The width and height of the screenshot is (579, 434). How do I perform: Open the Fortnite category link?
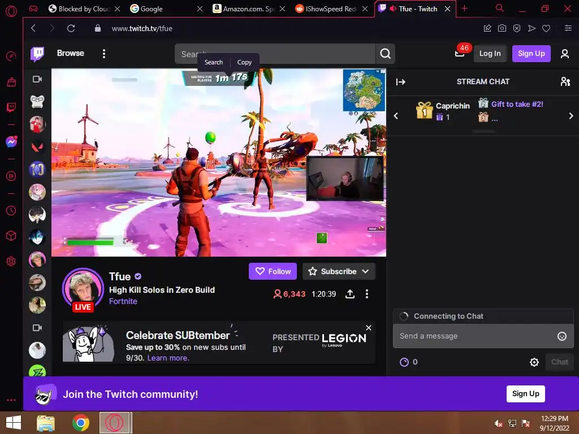pyautogui.click(x=123, y=302)
